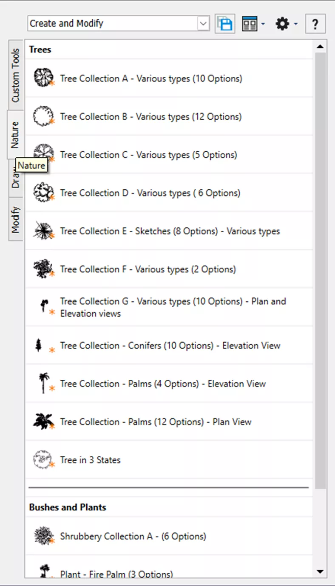This screenshot has height=586, width=335.
Task: Click the question mark help button
Action: pos(315,24)
